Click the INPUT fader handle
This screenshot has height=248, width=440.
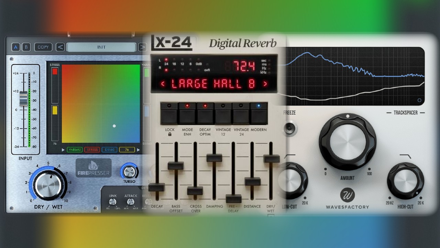click(x=23, y=99)
